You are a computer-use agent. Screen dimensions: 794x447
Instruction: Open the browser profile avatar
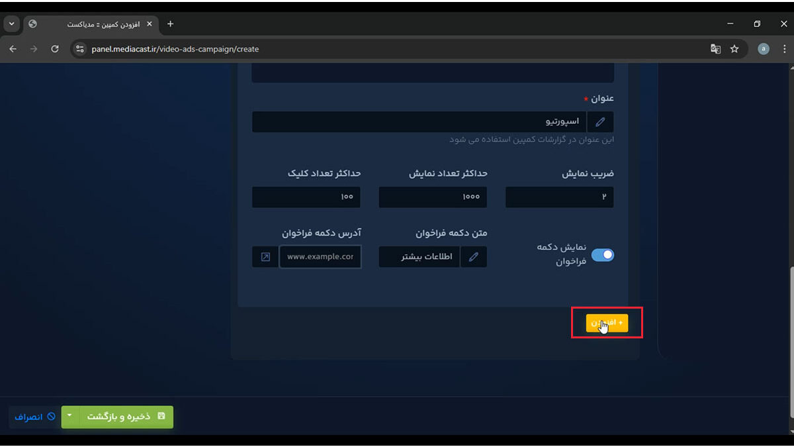763,49
